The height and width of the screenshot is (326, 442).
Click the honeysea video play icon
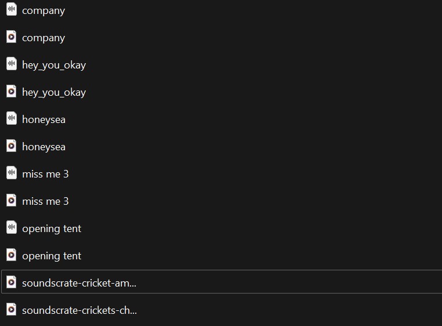pos(11,146)
